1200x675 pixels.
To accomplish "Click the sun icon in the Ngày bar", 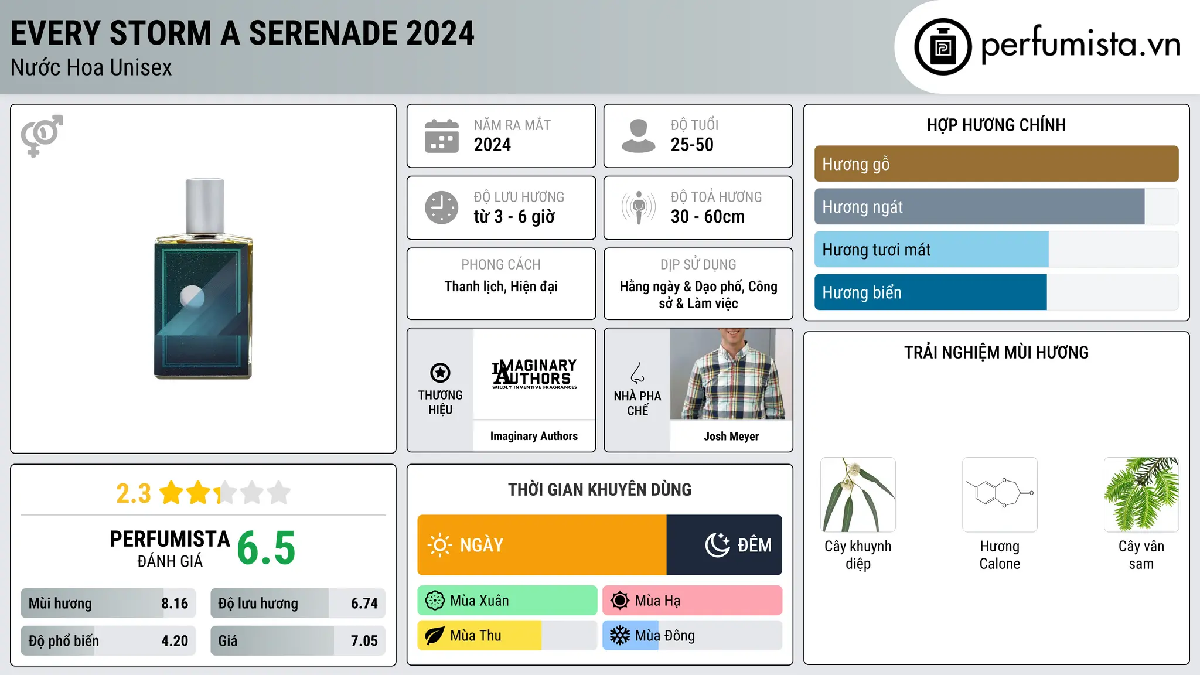I will (439, 545).
